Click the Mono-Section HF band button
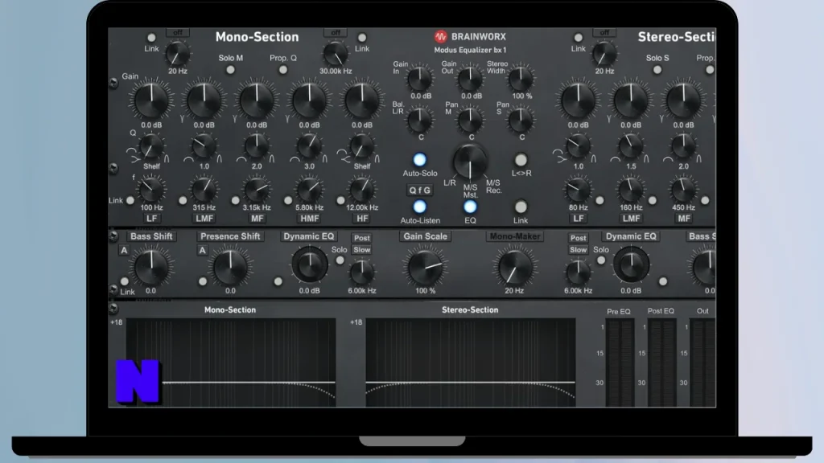 [x=362, y=219]
